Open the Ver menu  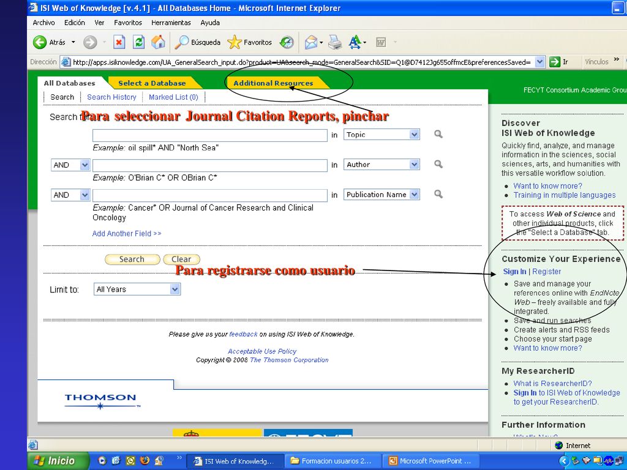(x=99, y=23)
